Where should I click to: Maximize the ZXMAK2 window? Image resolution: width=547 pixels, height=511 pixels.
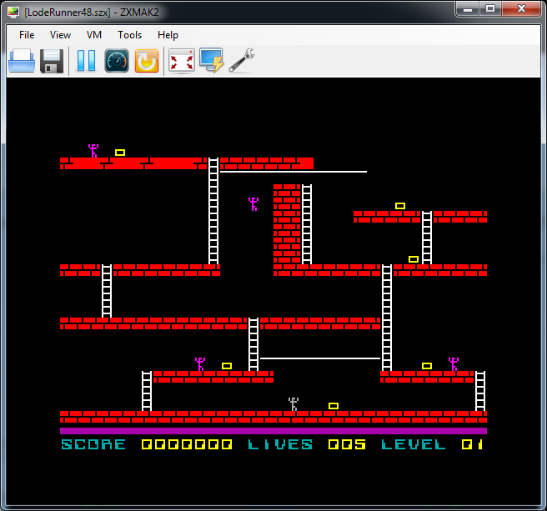point(490,9)
